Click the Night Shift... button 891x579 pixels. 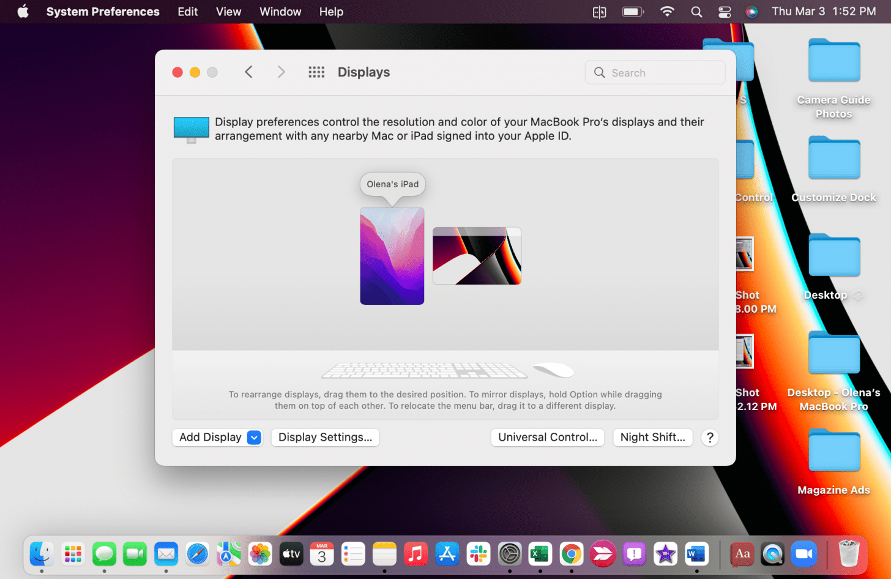pos(652,438)
